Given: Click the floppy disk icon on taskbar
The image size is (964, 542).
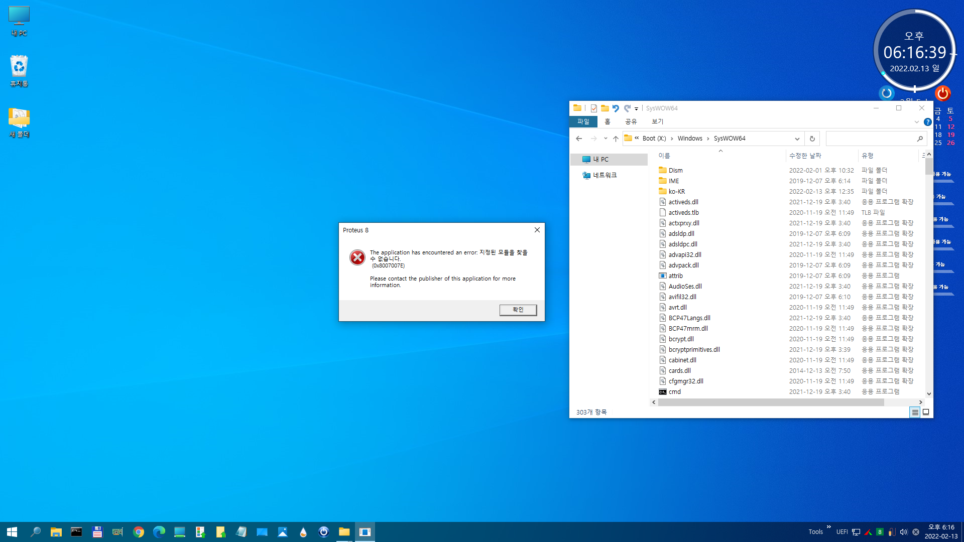Looking at the screenshot, I should [97, 532].
